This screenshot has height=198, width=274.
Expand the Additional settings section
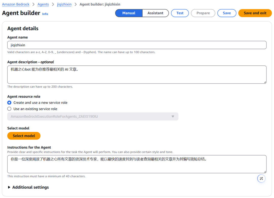28,187
